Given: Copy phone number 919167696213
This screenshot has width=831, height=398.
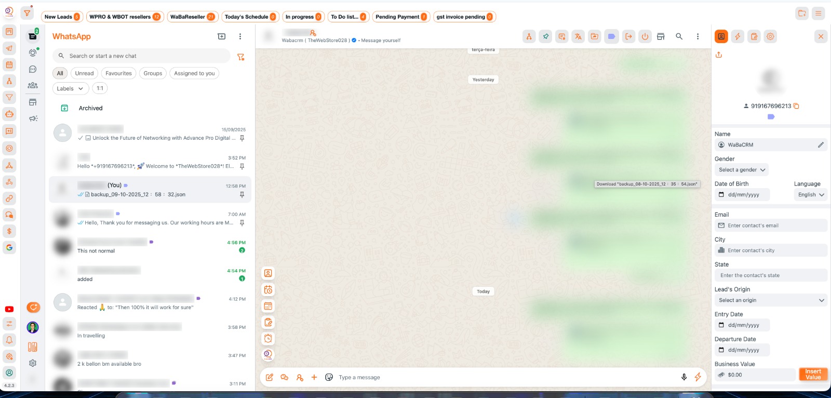Looking at the screenshot, I should pos(796,106).
